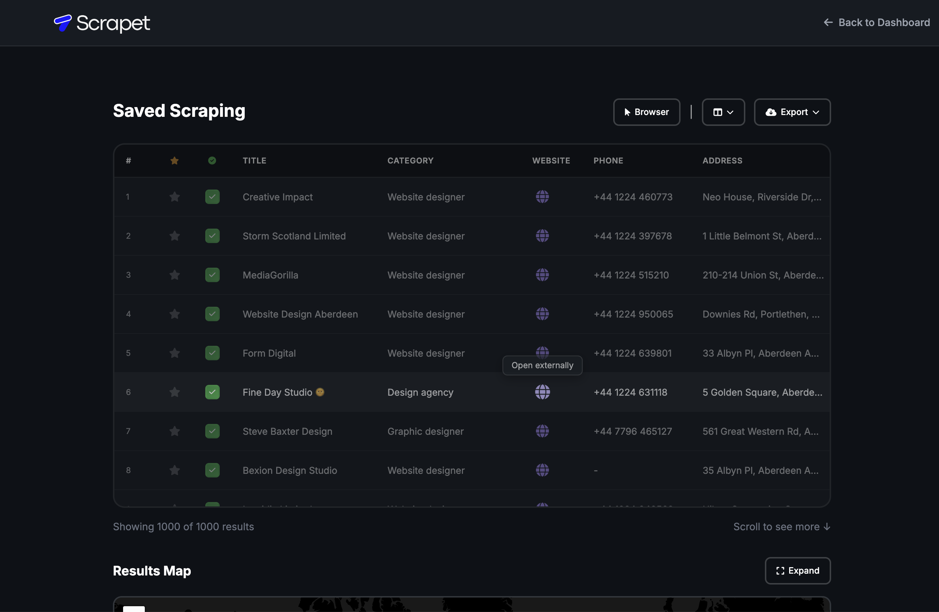Star the Website Design Aberdeen row
Image resolution: width=939 pixels, height=612 pixels.
174,314
